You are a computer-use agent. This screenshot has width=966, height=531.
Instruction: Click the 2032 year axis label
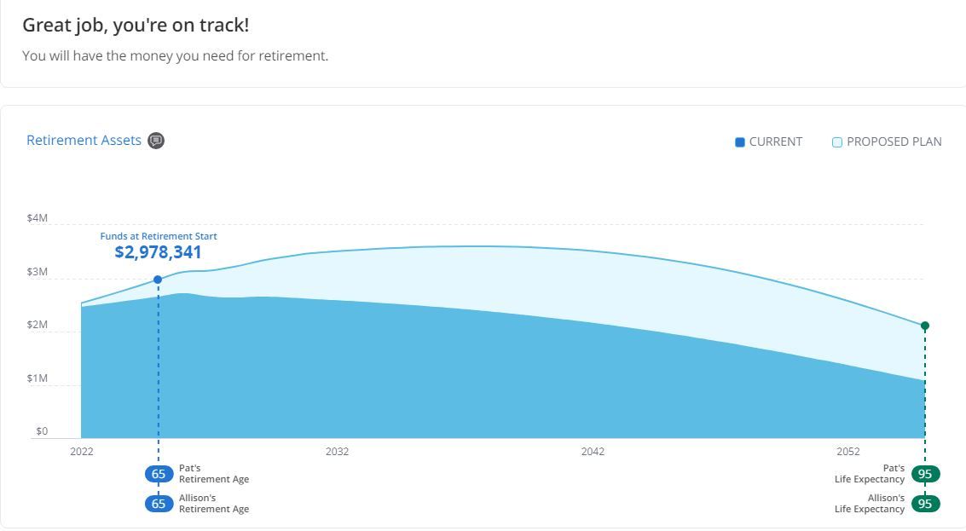pos(337,452)
